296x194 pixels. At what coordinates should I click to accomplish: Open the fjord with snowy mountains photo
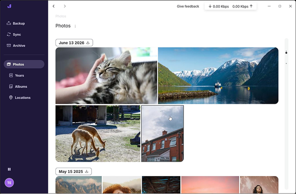point(218,76)
